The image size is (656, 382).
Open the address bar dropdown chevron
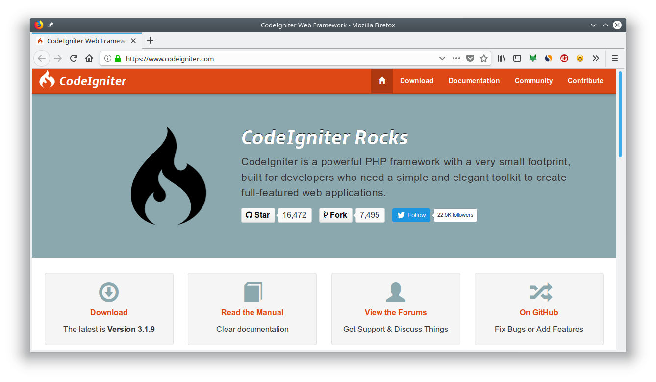[x=442, y=58]
